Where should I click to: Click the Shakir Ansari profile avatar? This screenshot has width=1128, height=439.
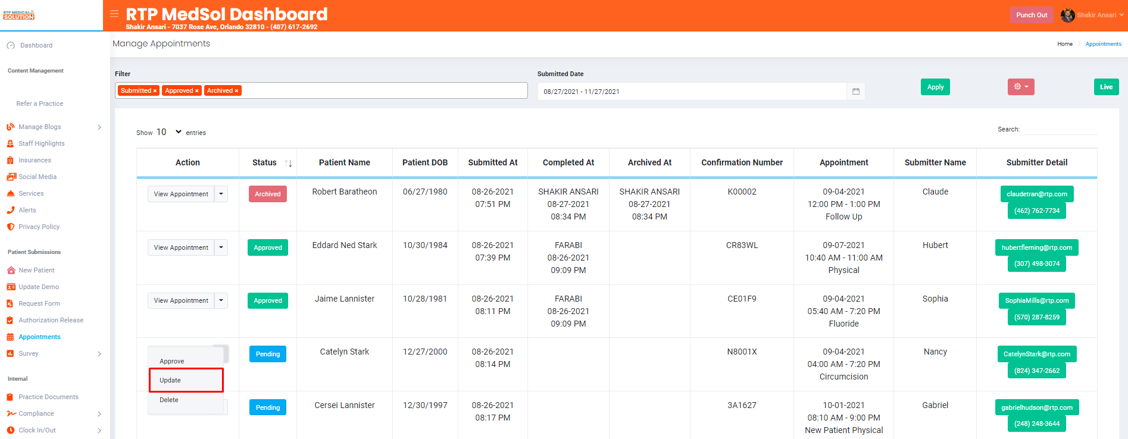1068,15
